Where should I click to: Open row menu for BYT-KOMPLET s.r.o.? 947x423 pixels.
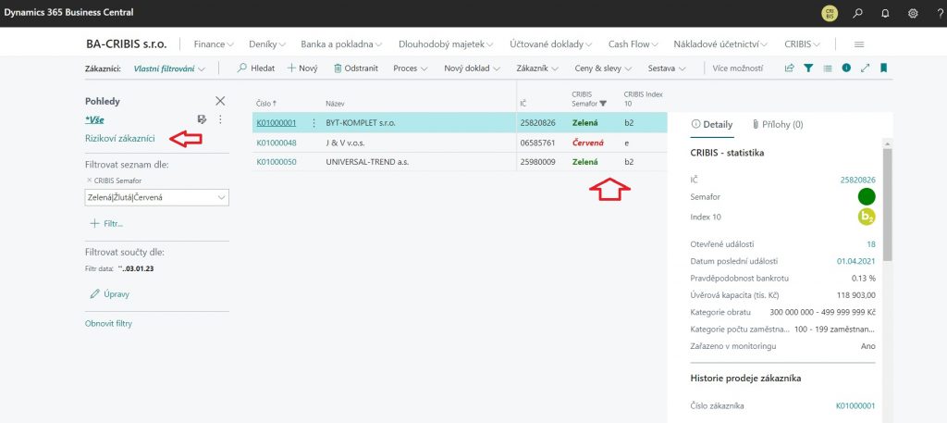pos(314,123)
